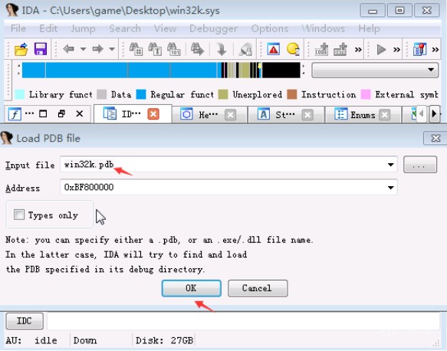Start debugger with the play icon
This screenshot has width=447, height=351.
click(381, 50)
